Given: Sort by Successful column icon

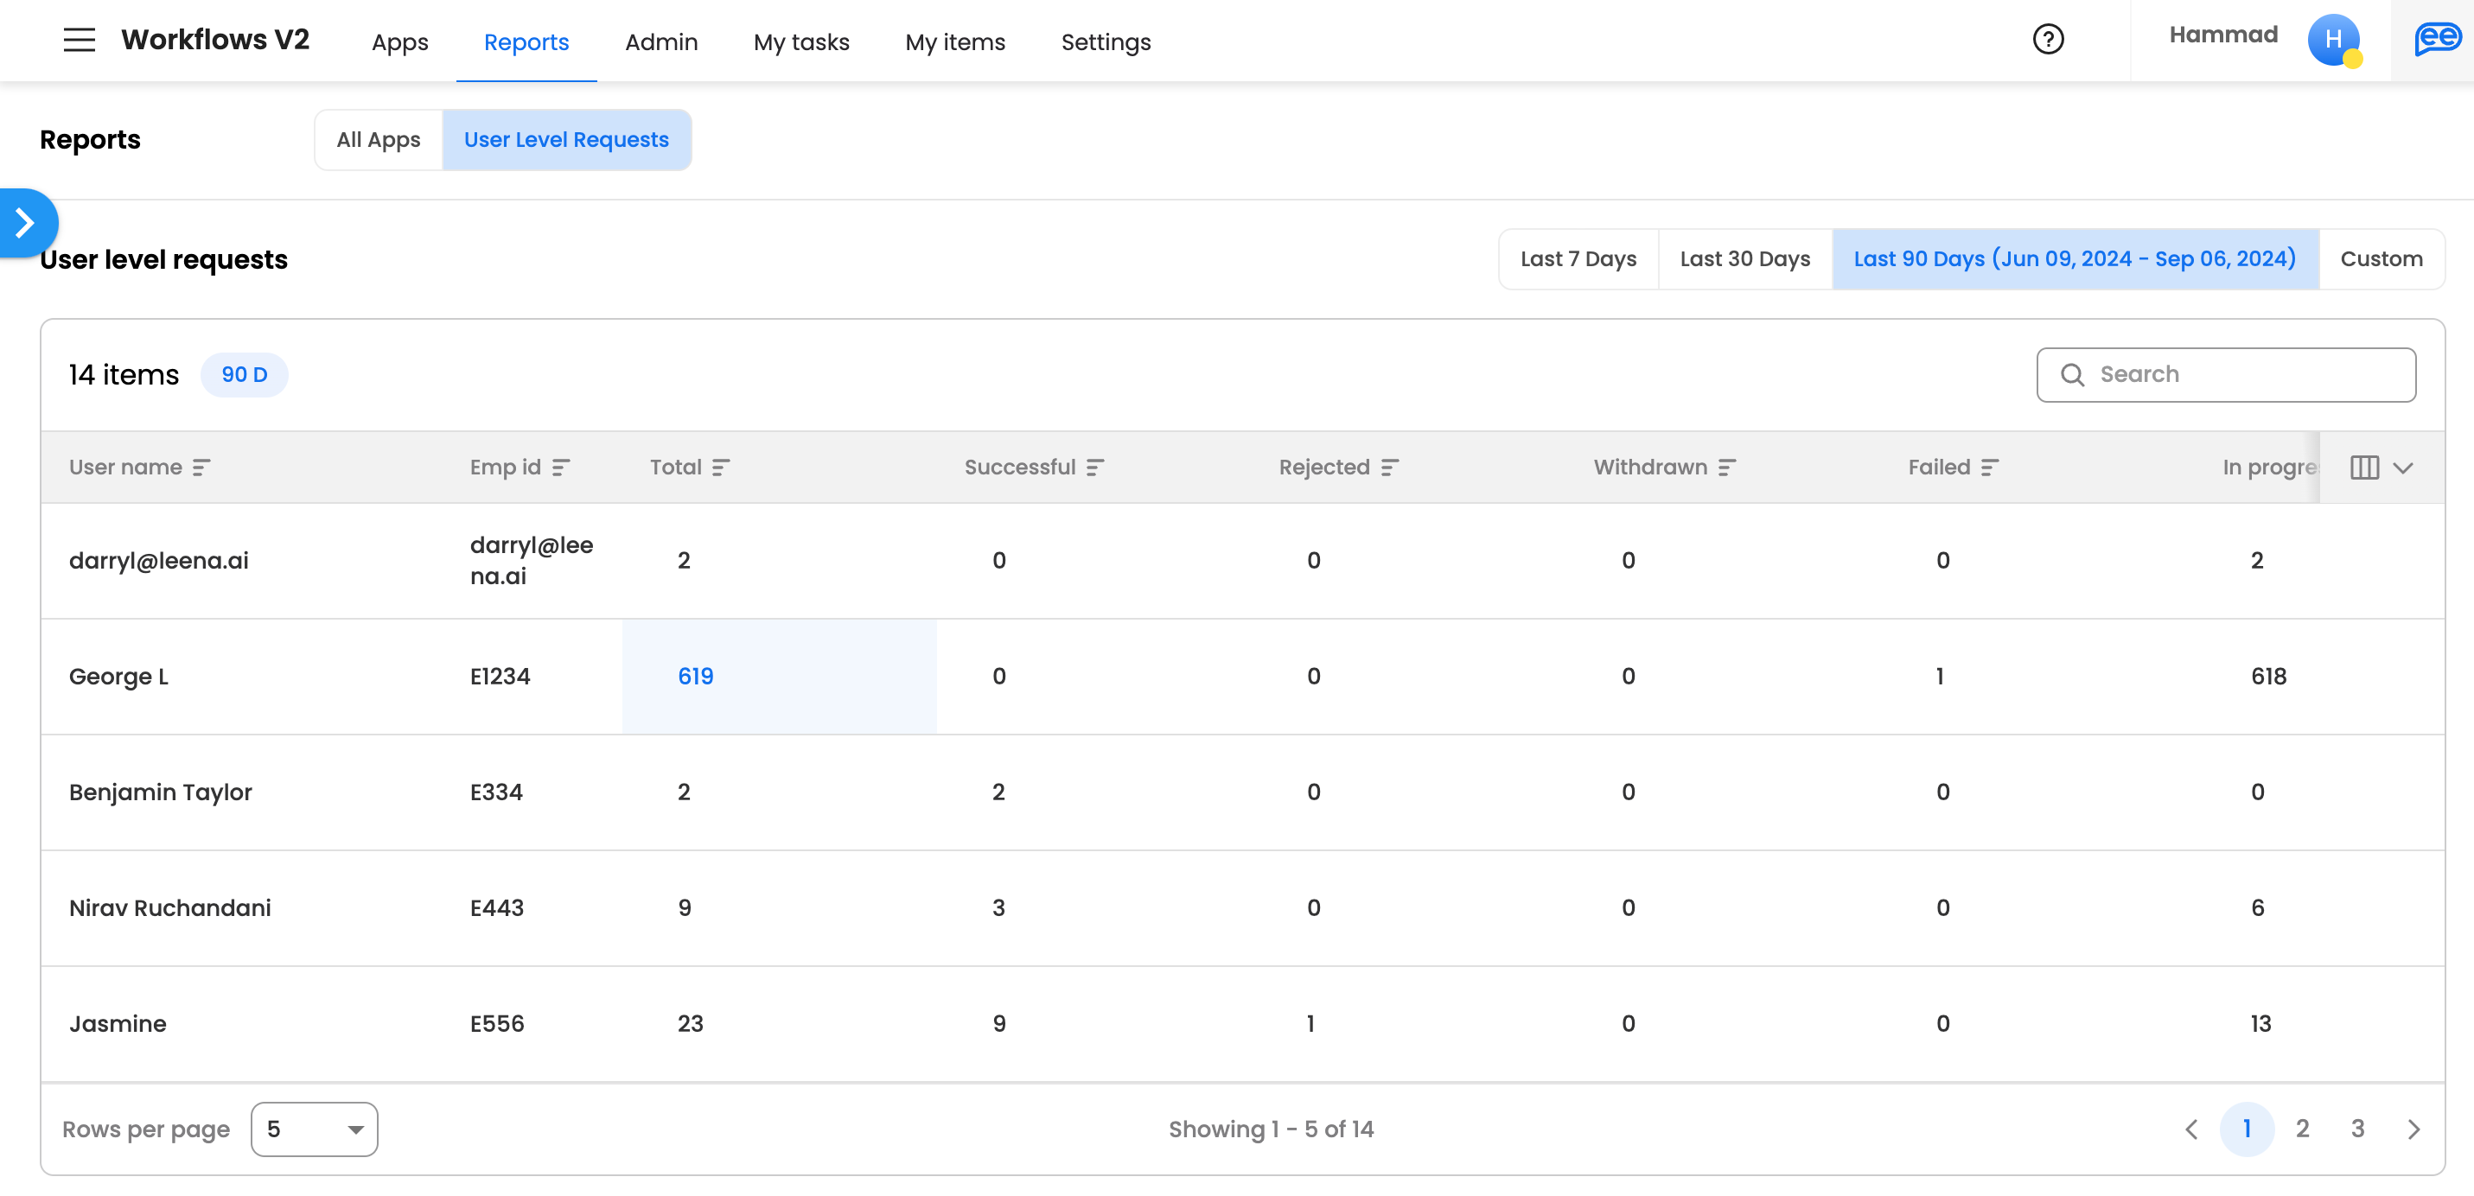Looking at the screenshot, I should pos(1095,468).
